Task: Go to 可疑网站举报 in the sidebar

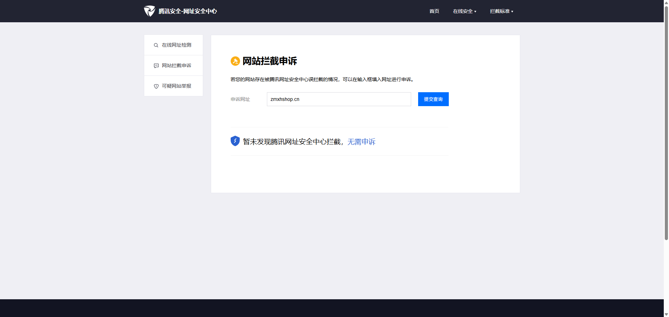Action: point(174,86)
